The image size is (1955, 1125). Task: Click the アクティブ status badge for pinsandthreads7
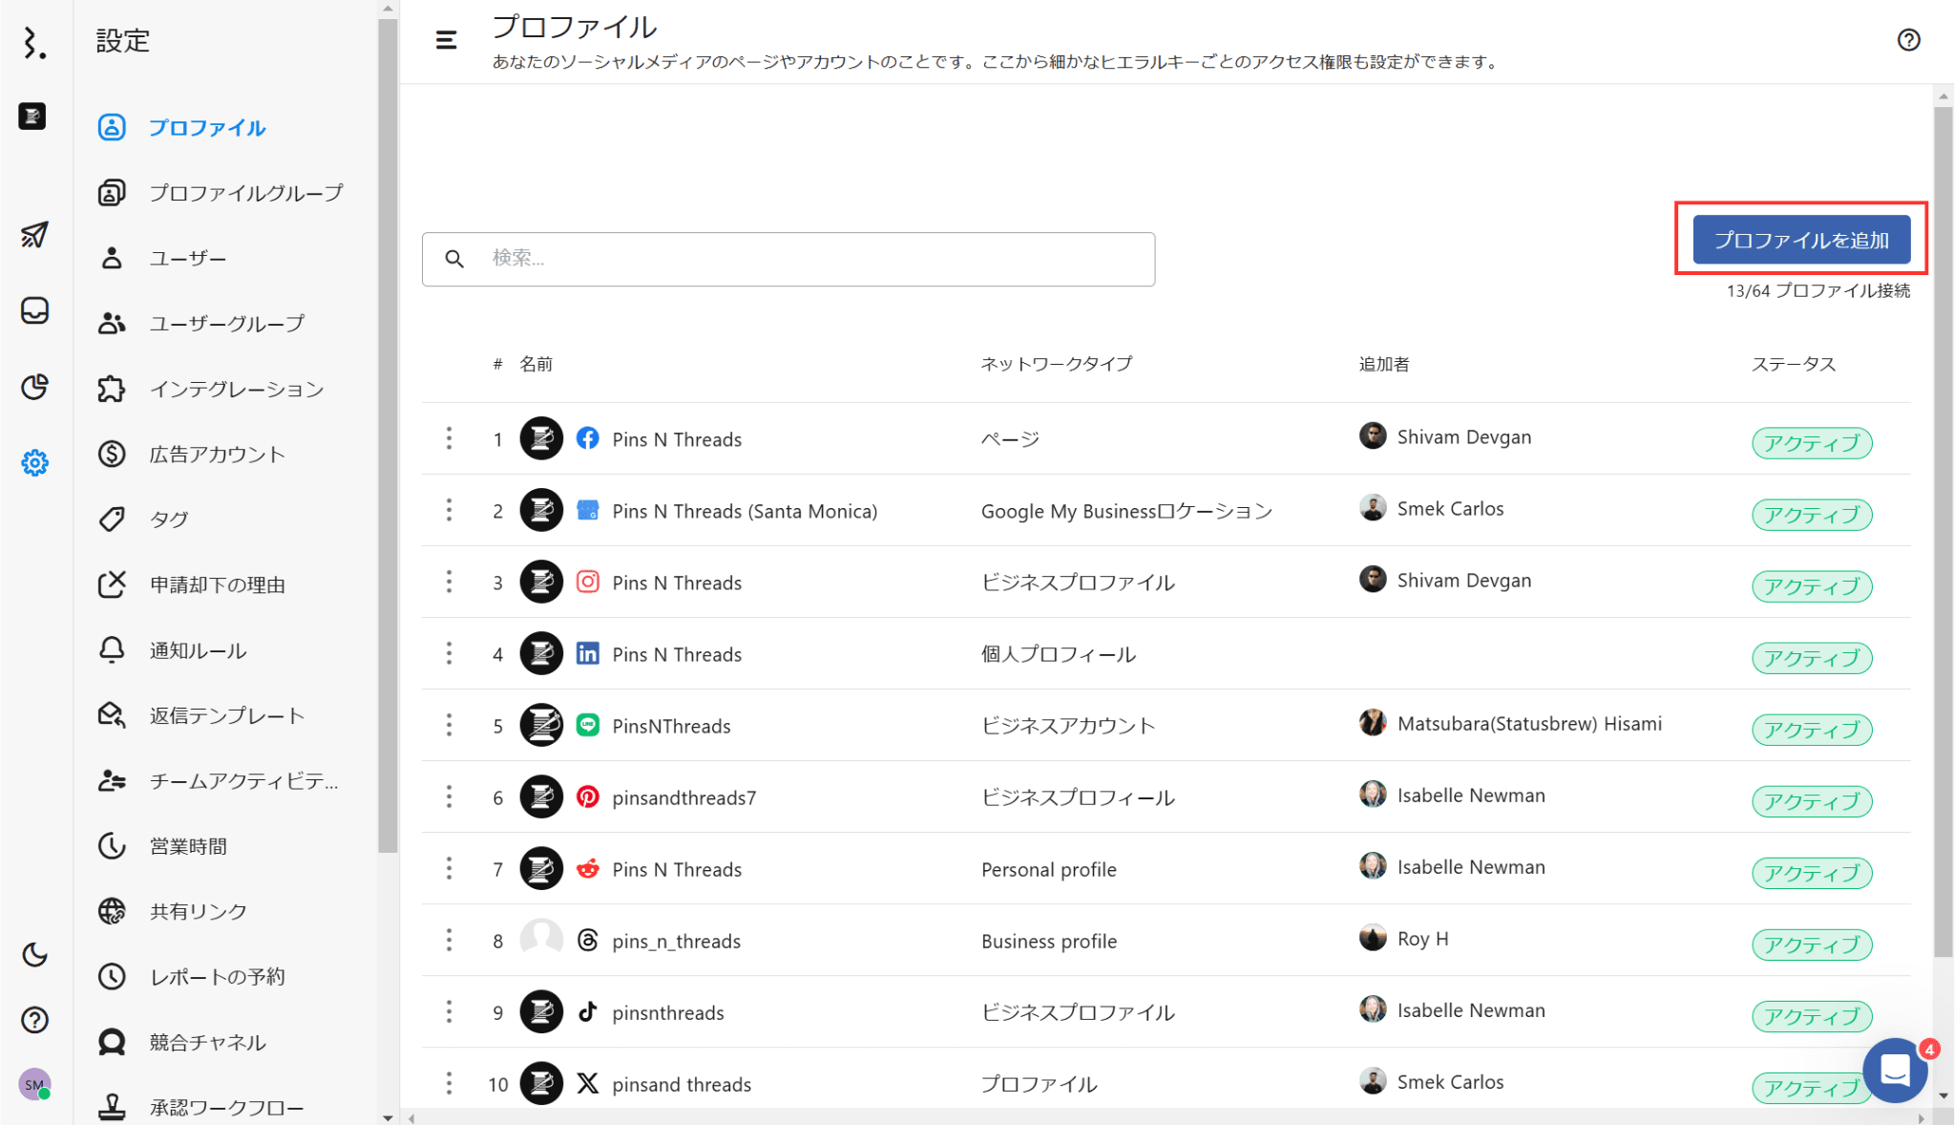click(1811, 801)
